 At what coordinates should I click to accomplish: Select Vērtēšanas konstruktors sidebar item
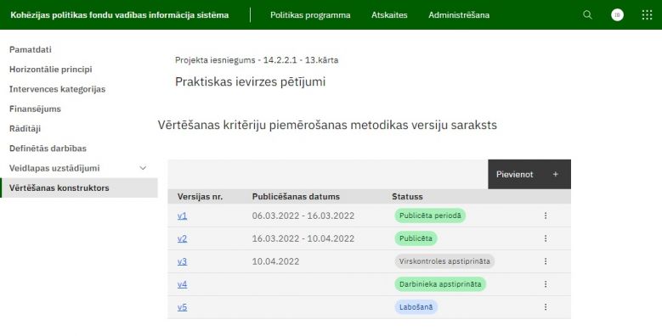79,188
